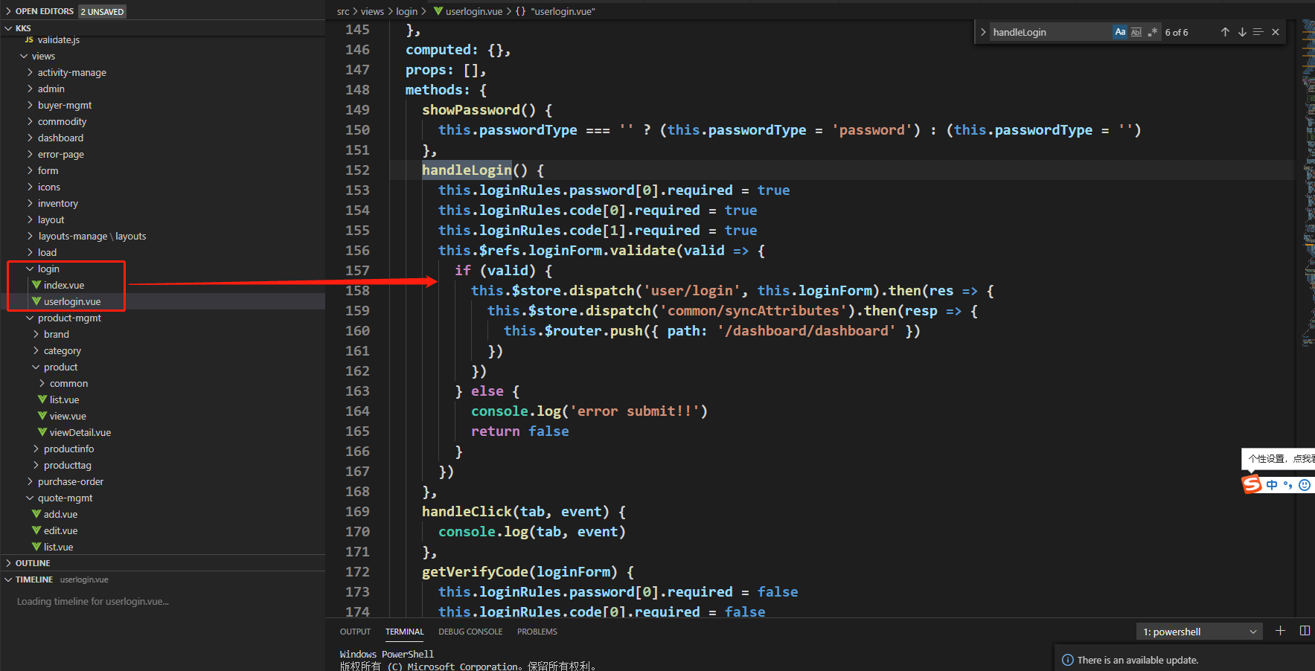Viewport: 1315px width, 671px height.
Task: Toggle Match Whole Word in find widget
Action: (1136, 32)
